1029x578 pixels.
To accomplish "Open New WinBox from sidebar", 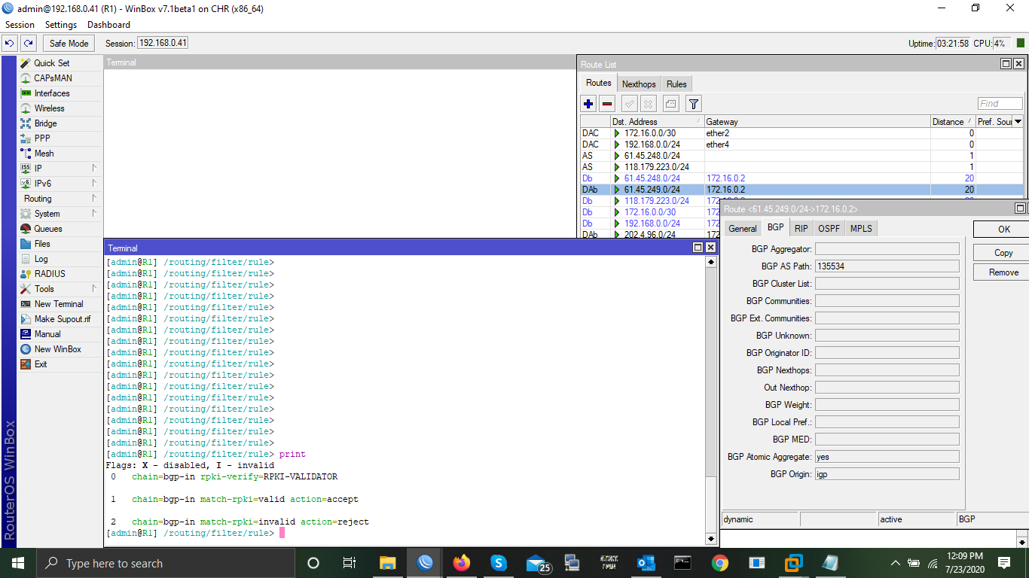I will pyautogui.click(x=57, y=349).
